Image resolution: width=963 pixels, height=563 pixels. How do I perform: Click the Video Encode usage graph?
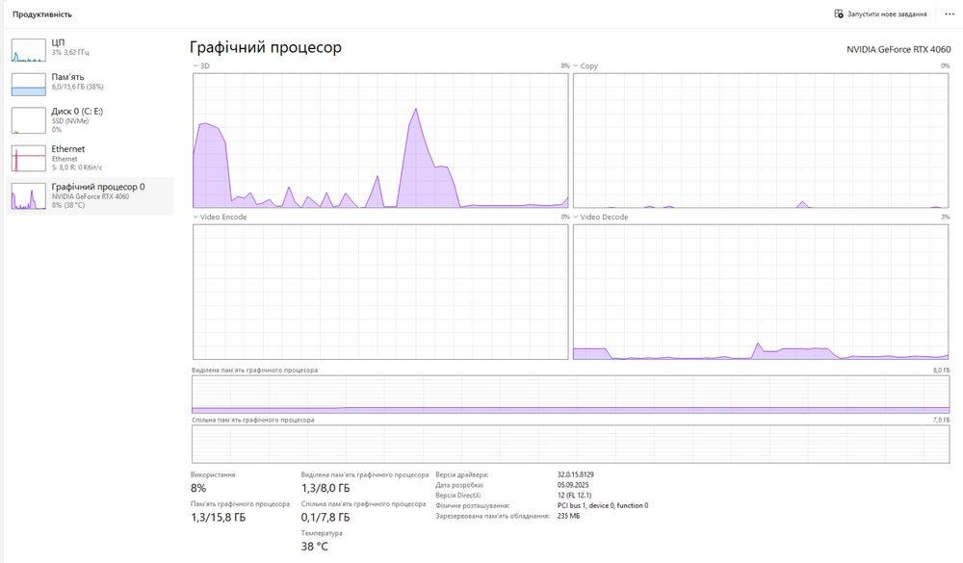[380, 292]
